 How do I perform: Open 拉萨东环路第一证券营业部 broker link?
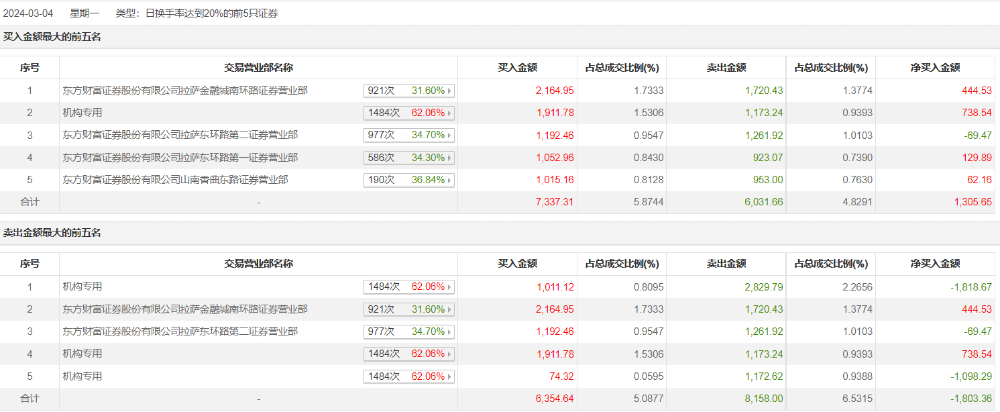pyautogui.click(x=180, y=158)
